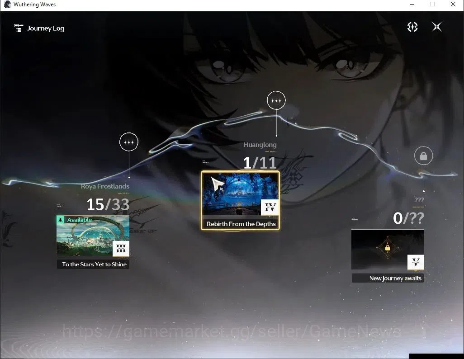The width and height of the screenshot is (464, 359).
Task: Select the Chapter IV roman numeral badge
Action: (270, 207)
